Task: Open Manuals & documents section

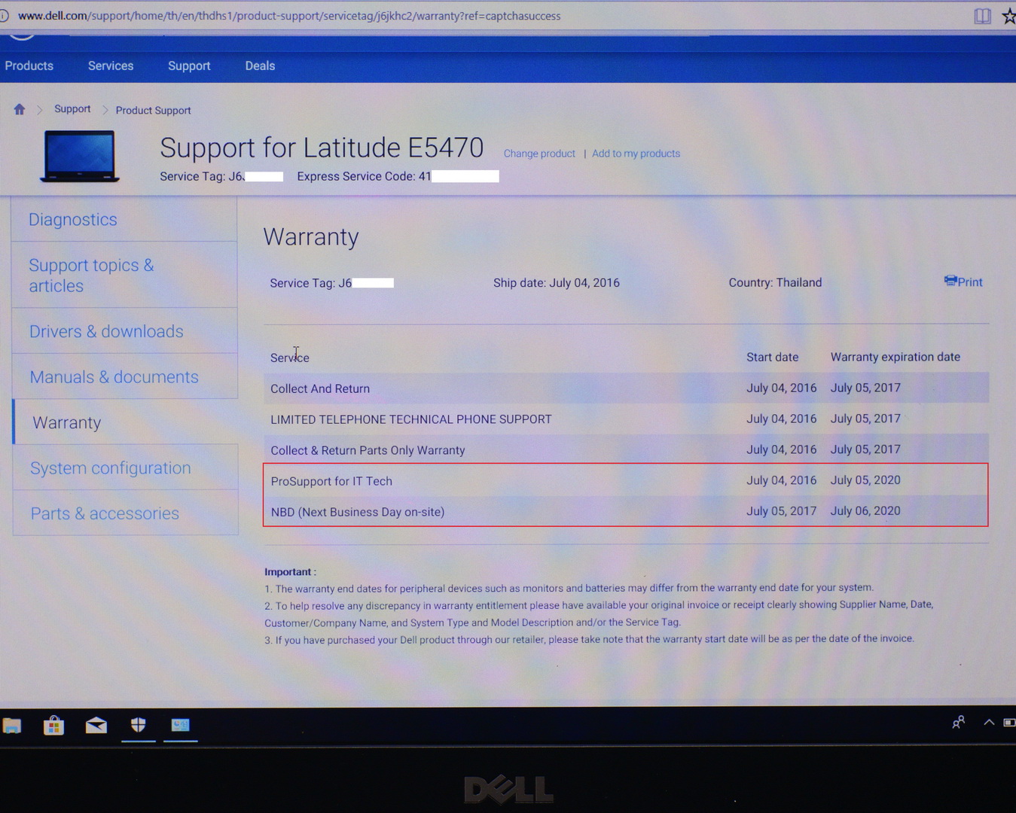Action: pyautogui.click(x=124, y=376)
